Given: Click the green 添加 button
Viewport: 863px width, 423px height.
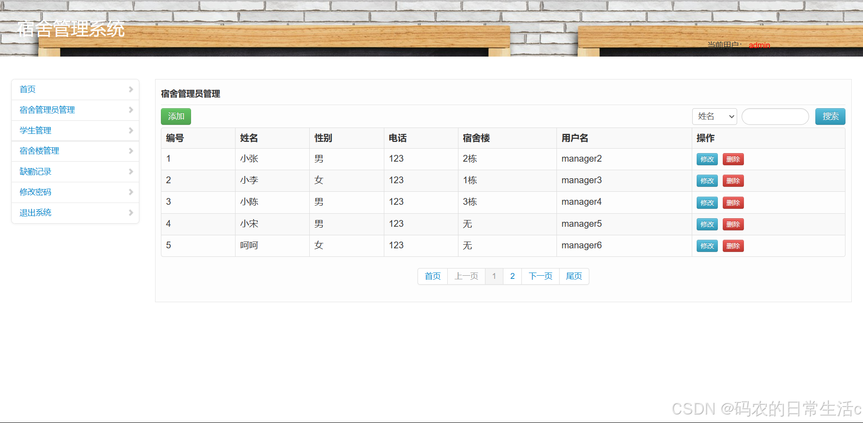Looking at the screenshot, I should [175, 116].
